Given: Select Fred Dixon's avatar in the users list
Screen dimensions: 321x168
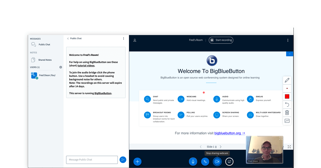Looking at the screenshot, I should click(34, 75).
